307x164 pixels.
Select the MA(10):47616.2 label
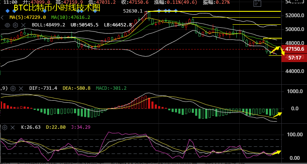71,17
